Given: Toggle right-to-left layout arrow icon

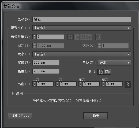Looking at the screenshot, I should tap(98, 37).
